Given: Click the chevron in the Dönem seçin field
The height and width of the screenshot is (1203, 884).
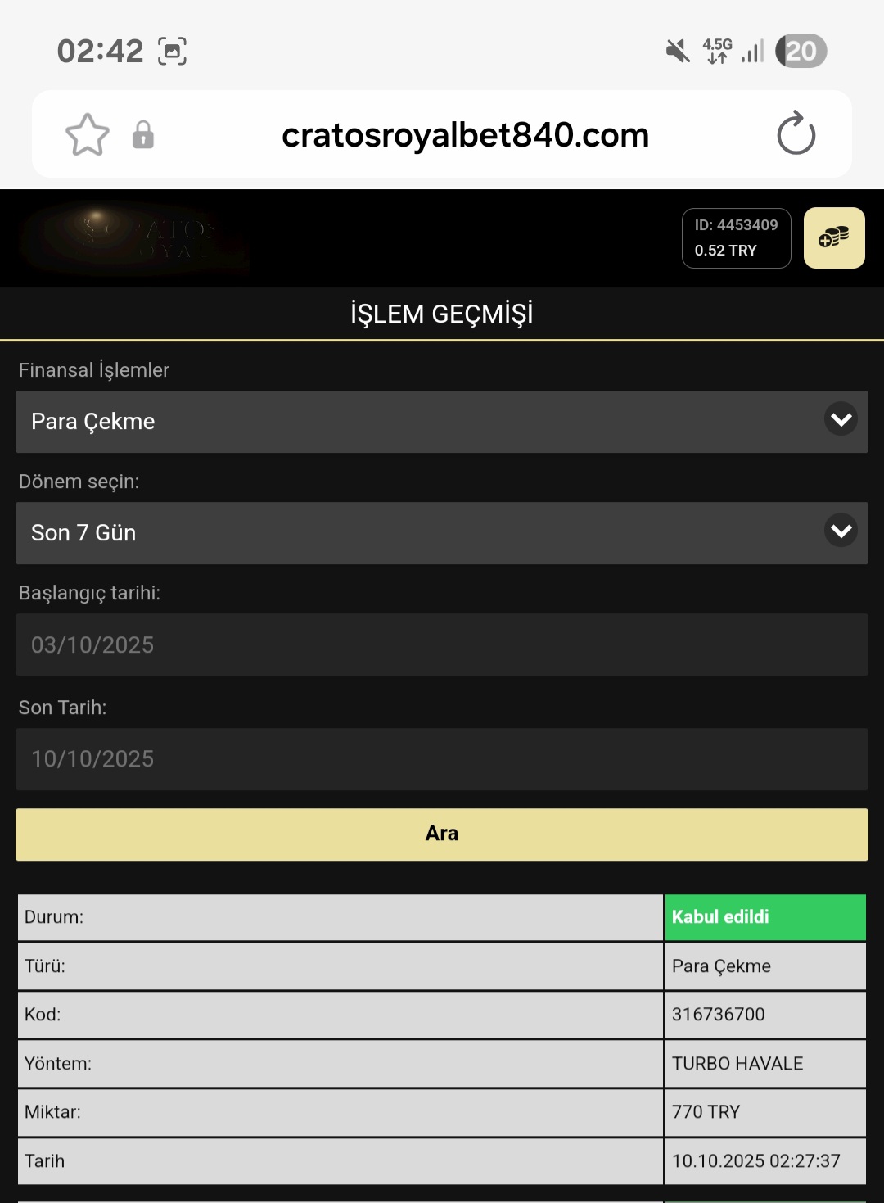Looking at the screenshot, I should coord(841,531).
